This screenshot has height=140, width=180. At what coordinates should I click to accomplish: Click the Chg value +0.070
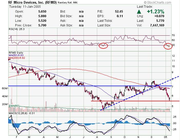(159, 16)
